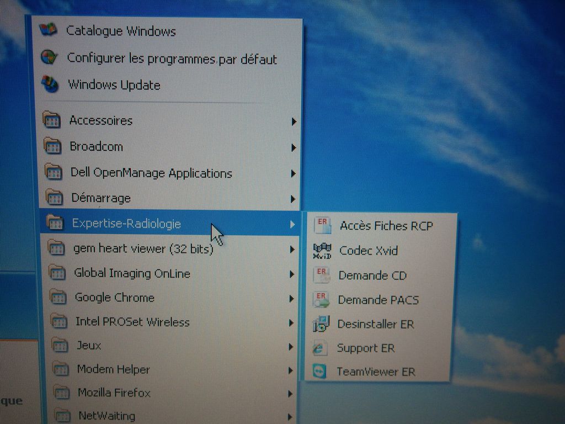Expand the Démarrage submenu arrow

click(x=293, y=199)
